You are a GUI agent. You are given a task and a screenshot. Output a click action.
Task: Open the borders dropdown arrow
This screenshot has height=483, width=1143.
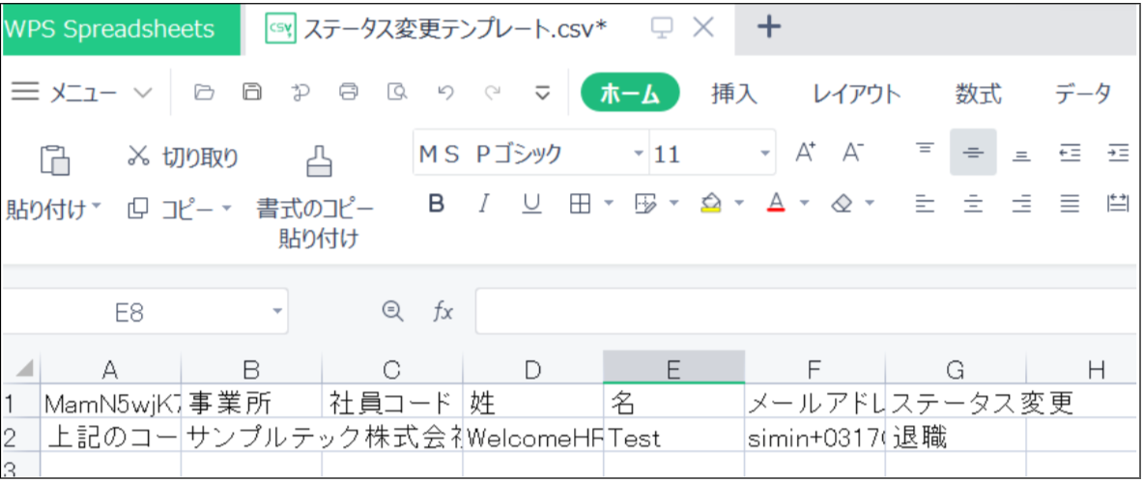tap(609, 203)
